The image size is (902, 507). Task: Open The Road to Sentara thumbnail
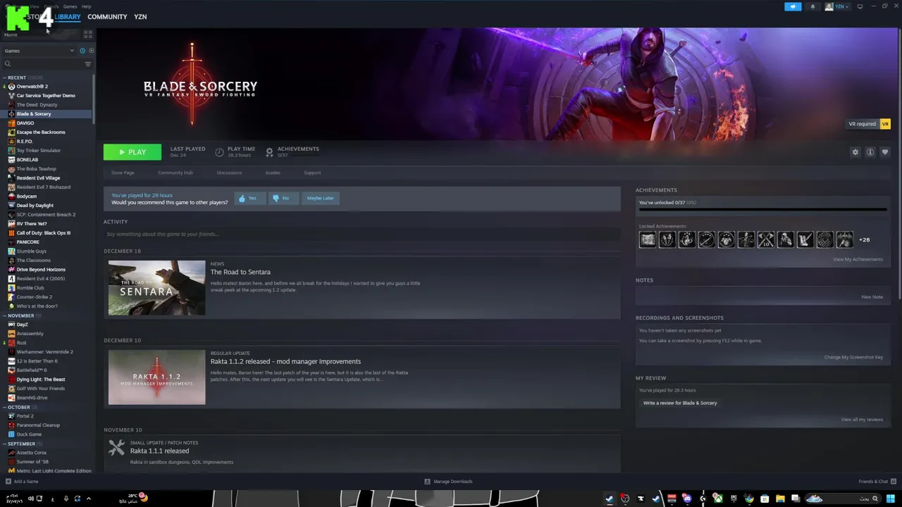(156, 288)
